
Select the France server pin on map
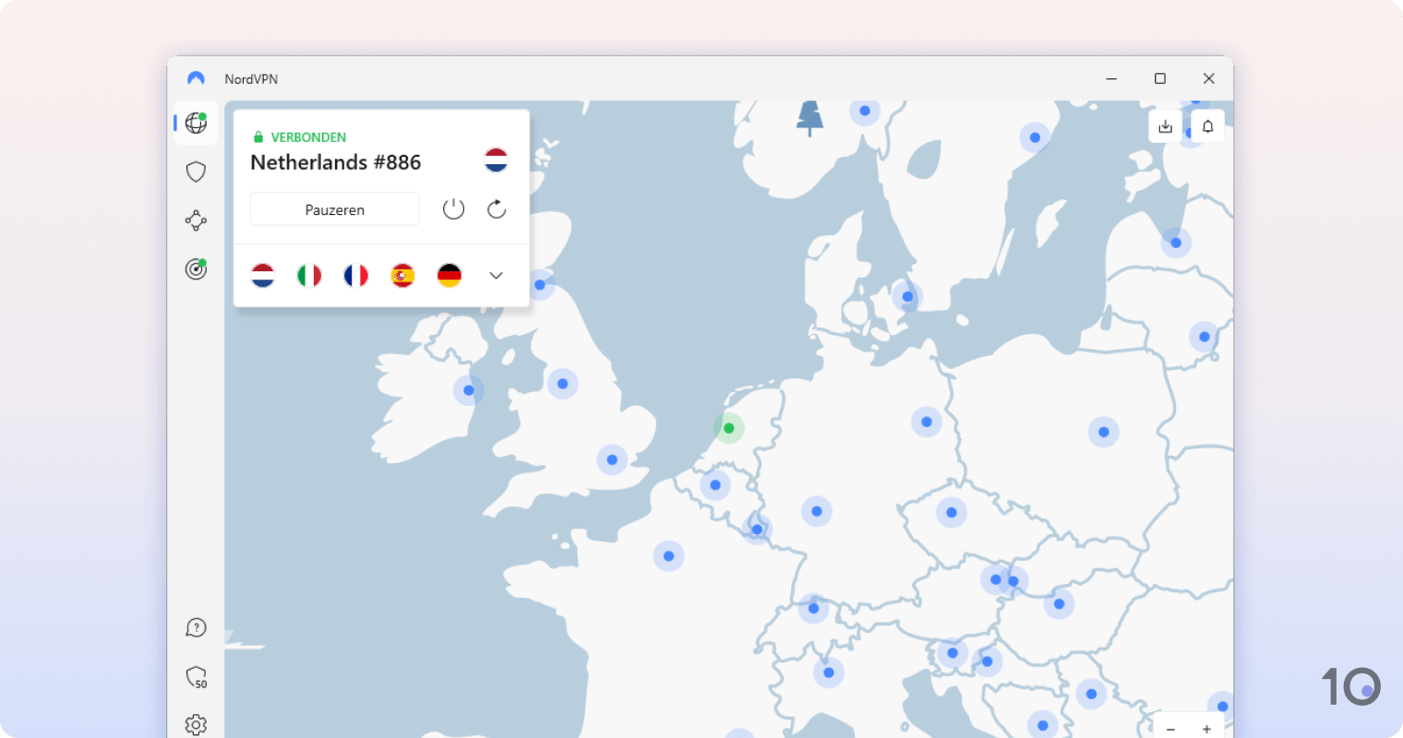(667, 555)
